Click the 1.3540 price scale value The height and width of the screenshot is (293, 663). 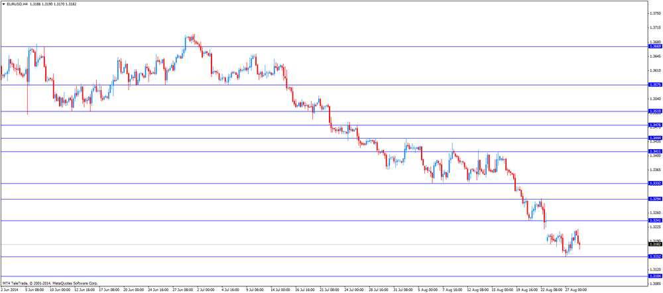click(x=656, y=99)
